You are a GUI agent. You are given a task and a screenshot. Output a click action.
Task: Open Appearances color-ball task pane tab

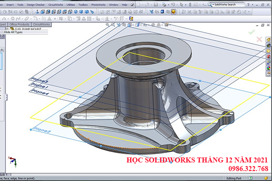pyautogui.click(x=268, y=68)
